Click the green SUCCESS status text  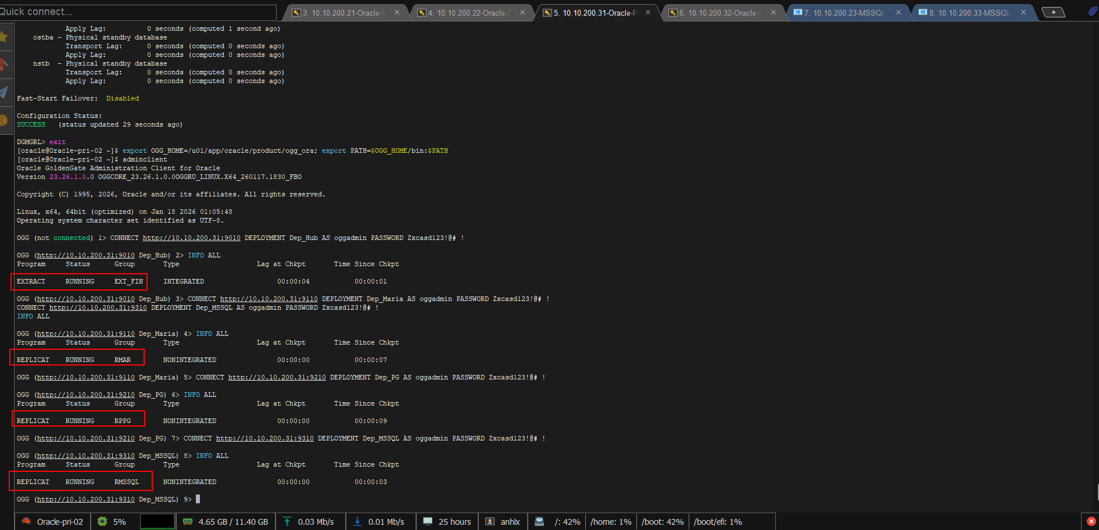(x=31, y=124)
